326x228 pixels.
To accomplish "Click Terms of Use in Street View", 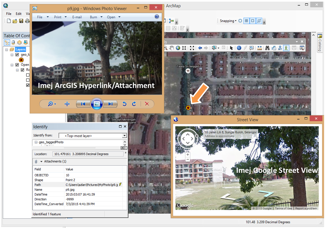I will [283, 208].
